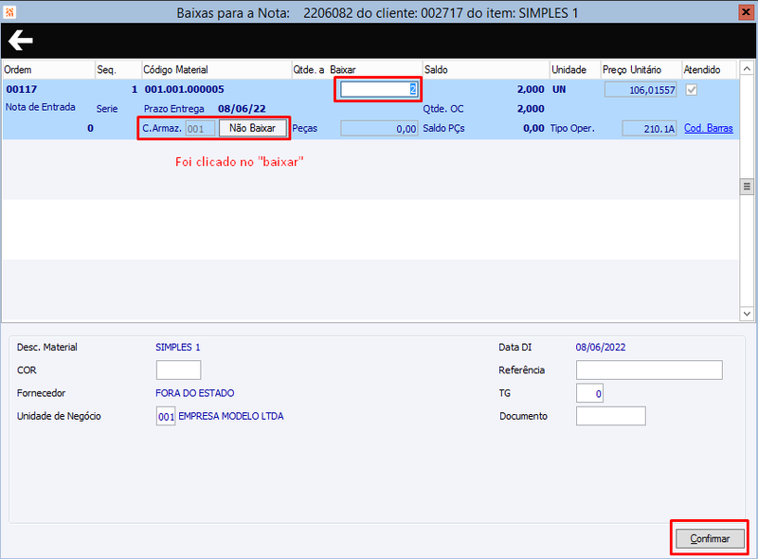
Task: Click the Data DI value 08/06/2022
Action: (x=601, y=347)
